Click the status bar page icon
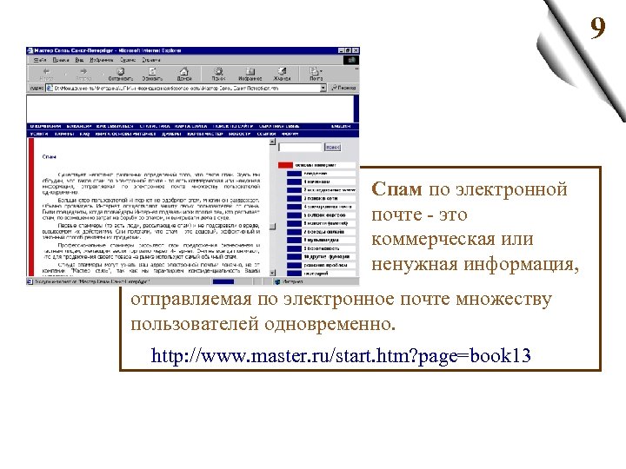 point(30,281)
